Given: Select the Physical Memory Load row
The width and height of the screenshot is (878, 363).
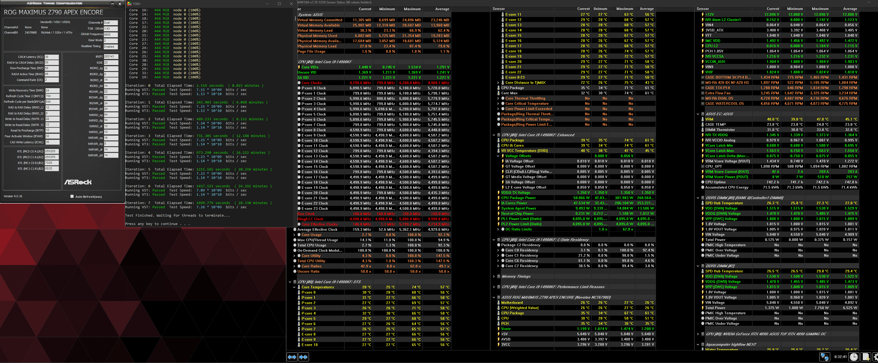Looking at the screenshot, I should click(374, 46).
